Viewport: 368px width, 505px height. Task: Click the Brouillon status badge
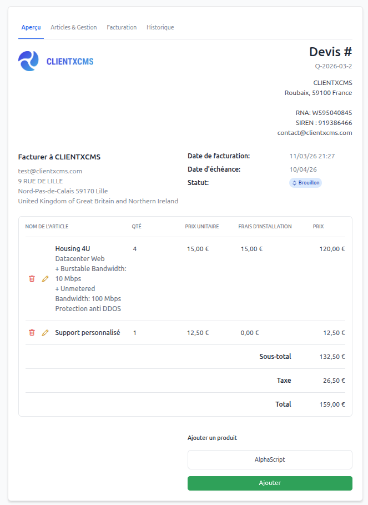pyautogui.click(x=305, y=183)
